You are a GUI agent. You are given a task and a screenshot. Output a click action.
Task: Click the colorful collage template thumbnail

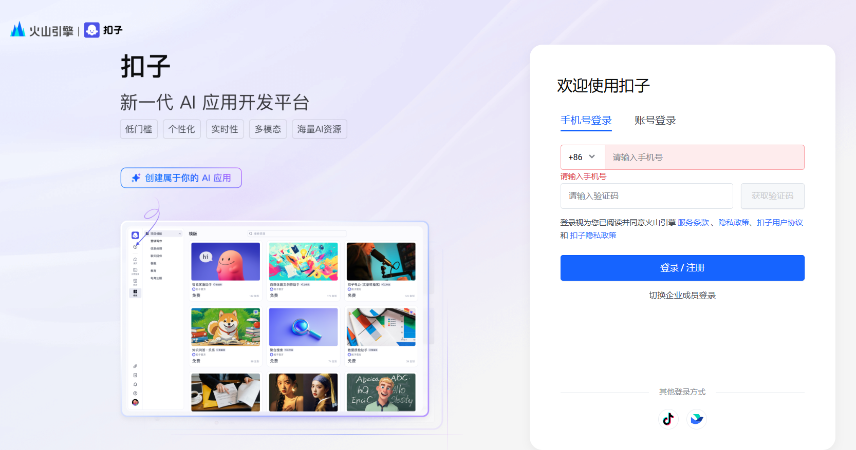[x=303, y=262]
